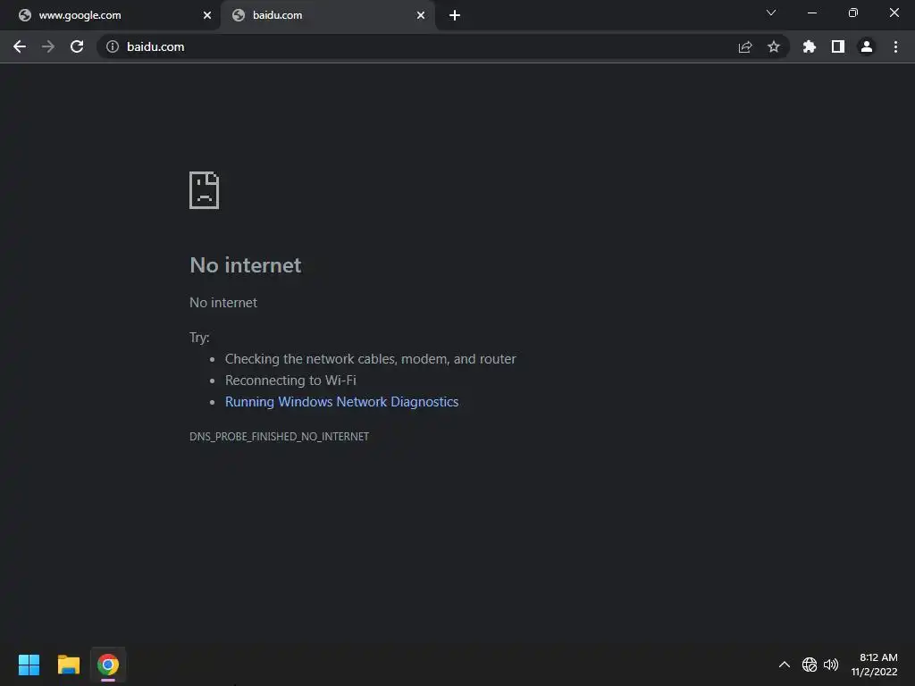This screenshot has height=686, width=915.
Task: Open a new tab with plus button
Action: [x=455, y=15]
